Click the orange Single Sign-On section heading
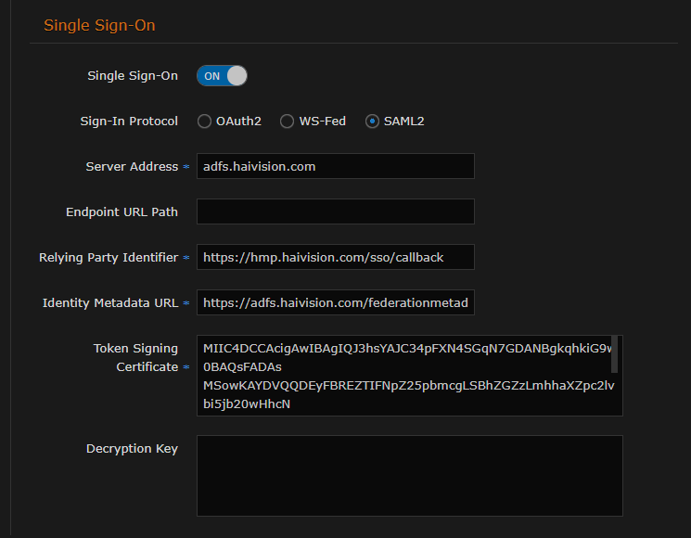This screenshot has height=538, width=691. (99, 26)
